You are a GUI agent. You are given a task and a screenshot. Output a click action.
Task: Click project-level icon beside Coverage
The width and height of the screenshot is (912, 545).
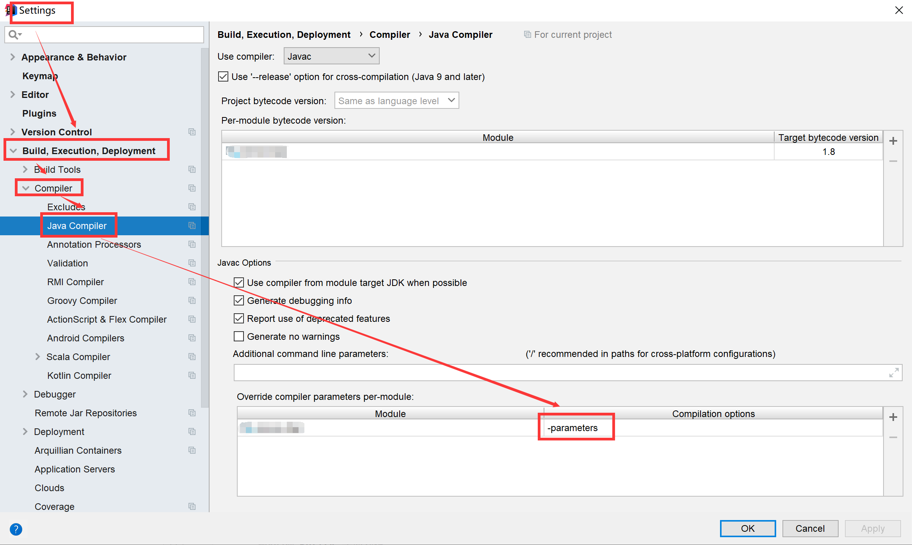[192, 506]
